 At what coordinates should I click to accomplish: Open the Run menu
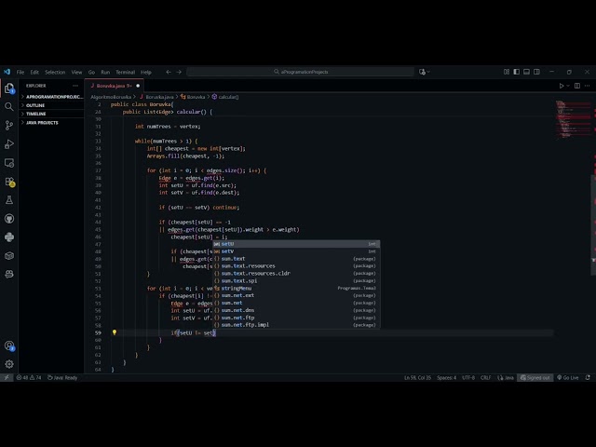pos(105,73)
